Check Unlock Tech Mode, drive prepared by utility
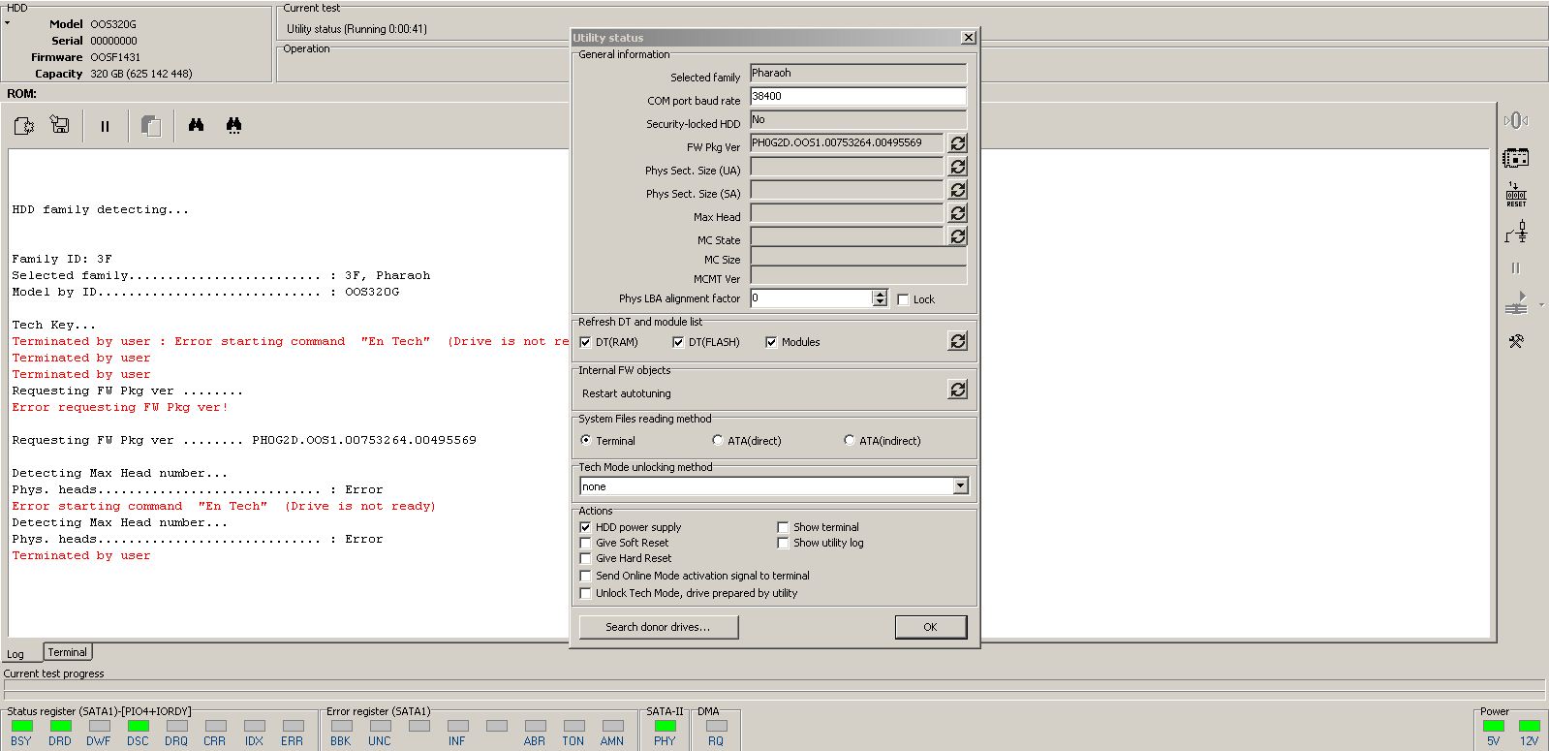The height and width of the screenshot is (751, 1549). coord(585,593)
